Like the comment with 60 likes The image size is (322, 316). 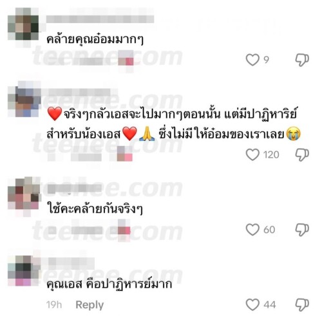coord(252,230)
